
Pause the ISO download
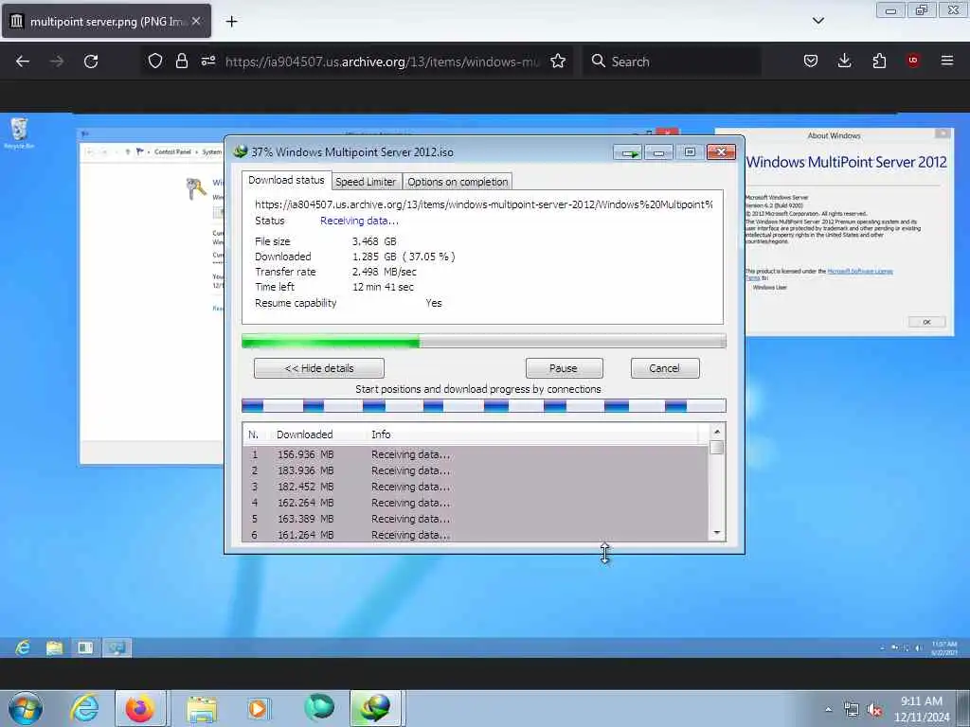pyautogui.click(x=564, y=368)
